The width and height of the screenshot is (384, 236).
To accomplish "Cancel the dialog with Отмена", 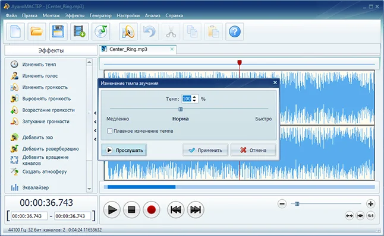I will pos(253,150).
